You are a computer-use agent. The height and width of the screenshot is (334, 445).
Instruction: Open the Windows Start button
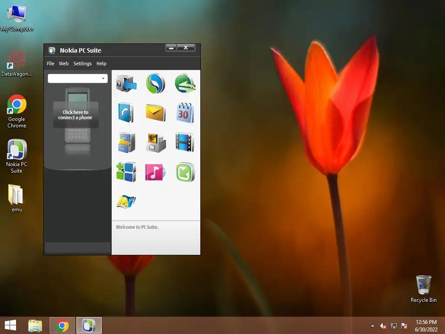click(10, 325)
